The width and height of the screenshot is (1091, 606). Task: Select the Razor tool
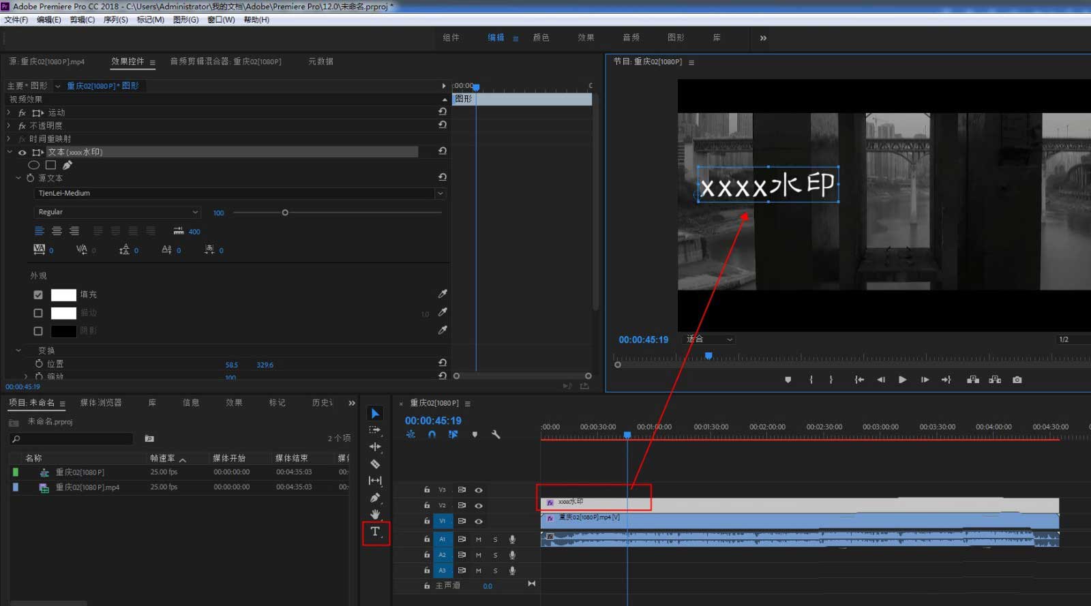[375, 464]
